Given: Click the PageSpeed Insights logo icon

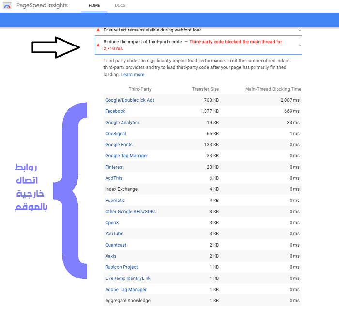Looking at the screenshot, I should tap(7, 6).
